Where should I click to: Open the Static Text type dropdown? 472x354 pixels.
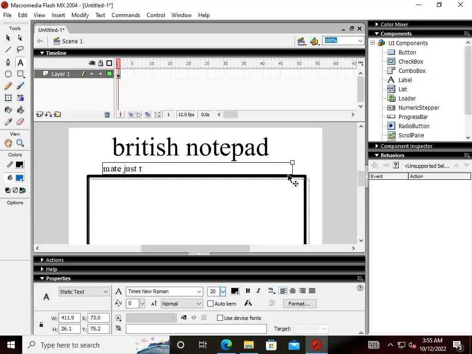point(84,292)
